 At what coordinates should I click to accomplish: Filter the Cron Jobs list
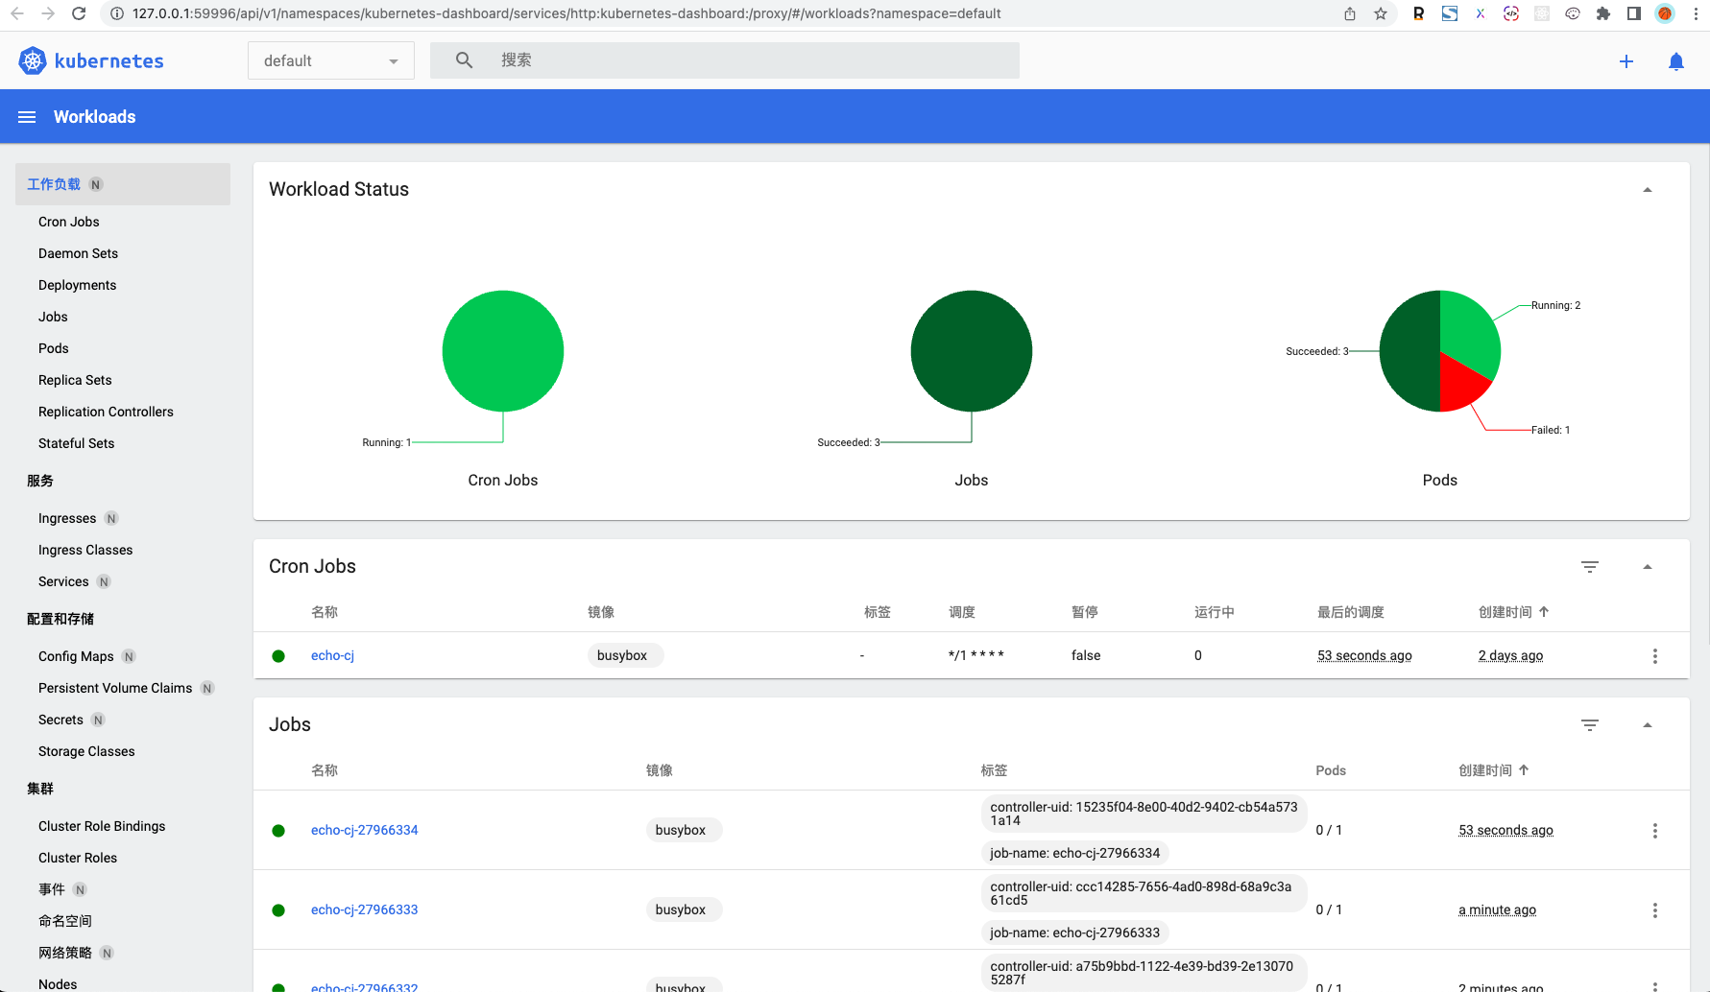coord(1590,567)
